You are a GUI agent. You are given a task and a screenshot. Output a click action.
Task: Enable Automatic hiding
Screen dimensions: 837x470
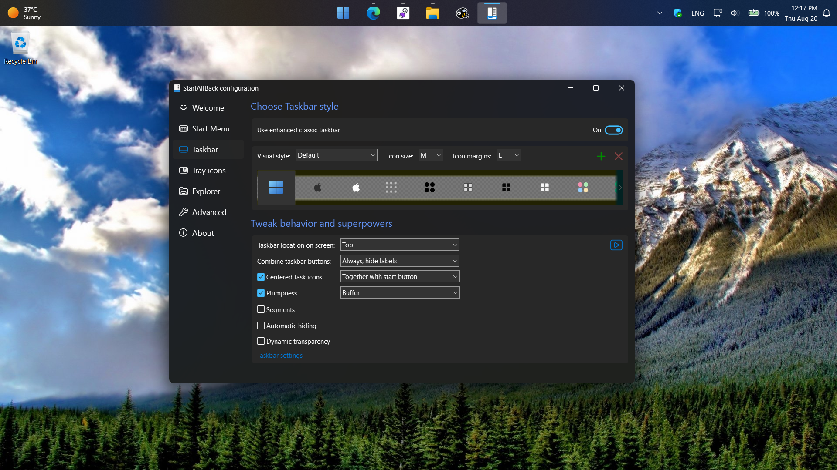tap(261, 326)
